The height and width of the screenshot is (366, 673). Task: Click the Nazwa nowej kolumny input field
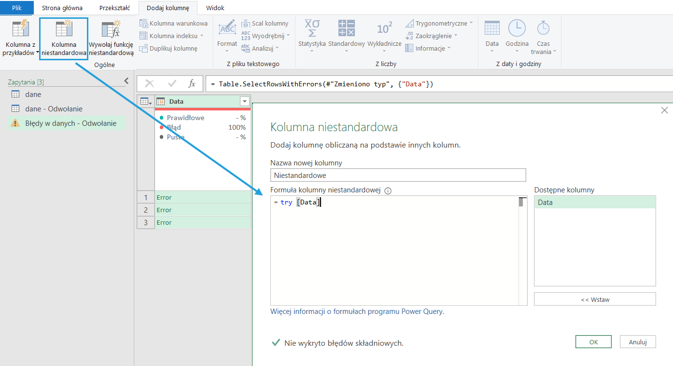[x=398, y=175]
